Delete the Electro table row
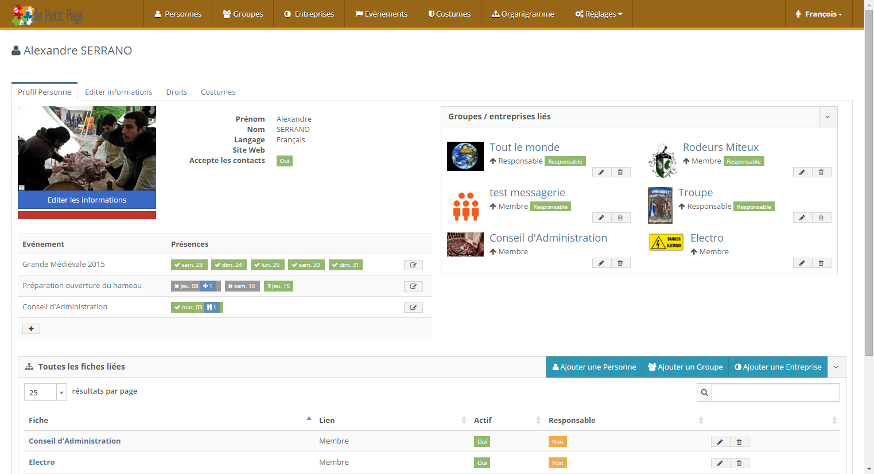The height and width of the screenshot is (474, 874). click(x=739, y=463)
